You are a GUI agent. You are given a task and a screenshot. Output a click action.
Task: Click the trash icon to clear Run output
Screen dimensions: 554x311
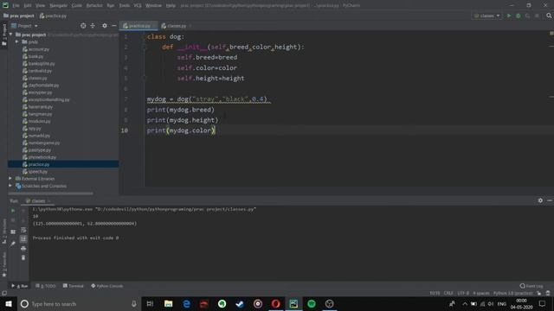23,257
